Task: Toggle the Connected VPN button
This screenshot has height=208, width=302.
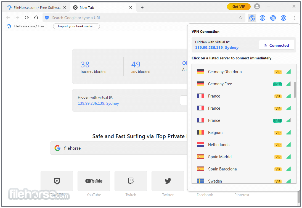Action: 276,45
